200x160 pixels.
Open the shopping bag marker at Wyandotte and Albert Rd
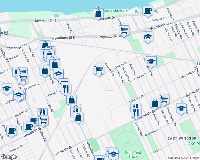(45, 45)
